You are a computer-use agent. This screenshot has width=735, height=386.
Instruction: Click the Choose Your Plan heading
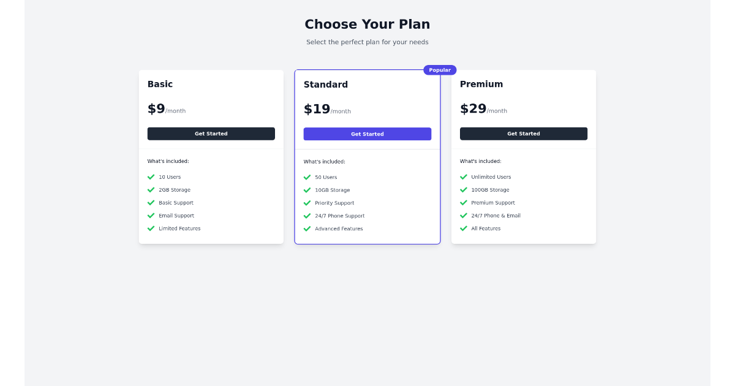click(367, 24)
